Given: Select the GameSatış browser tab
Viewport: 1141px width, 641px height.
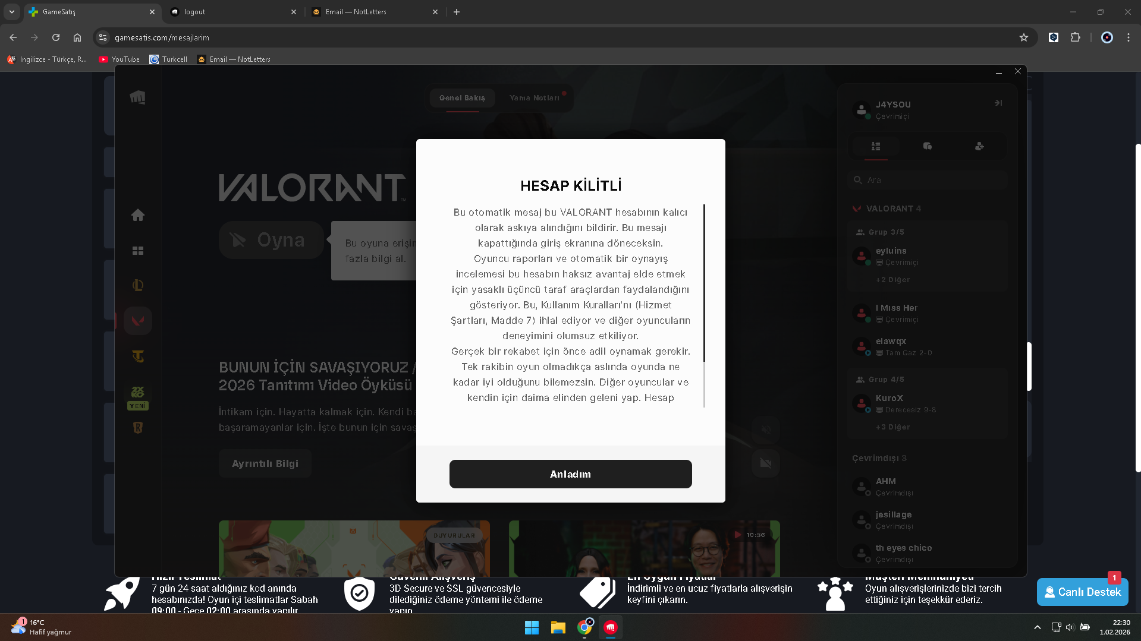Looking at the screenshot, I should pos(92,12).
